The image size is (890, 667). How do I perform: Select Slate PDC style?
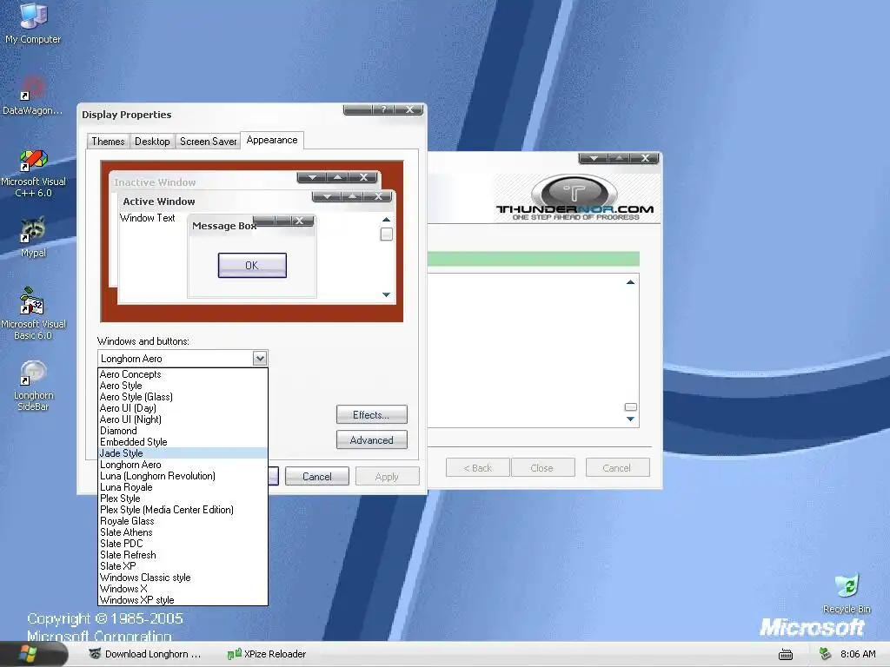click(183, 544)
